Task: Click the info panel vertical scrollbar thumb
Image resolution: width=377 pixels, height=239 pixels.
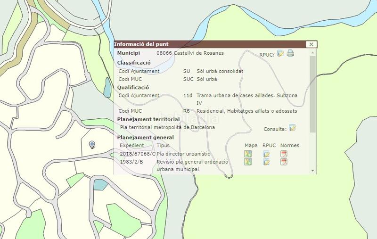Action: [313, 94]
